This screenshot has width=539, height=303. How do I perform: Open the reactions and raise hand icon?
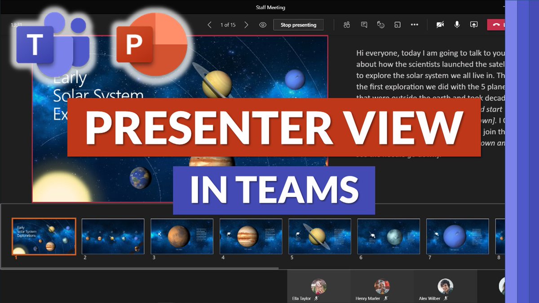click(x=381, y=25)
